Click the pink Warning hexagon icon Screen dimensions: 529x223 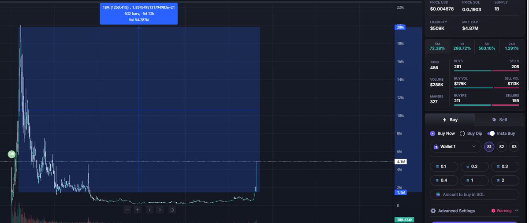pyautogui.click(x=493, y=211)
